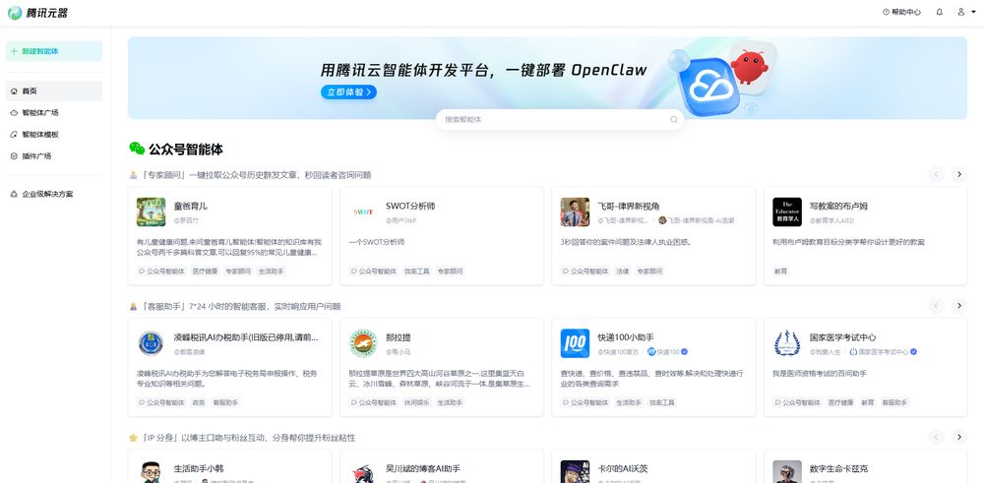The width and height of the screenshot is (984, 483).
Task: Open the notification bell
Action: tap(940, 12)
